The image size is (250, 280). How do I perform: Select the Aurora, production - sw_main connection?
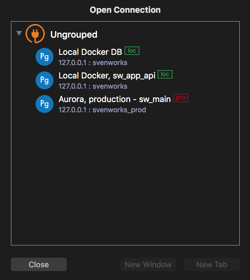114,99
